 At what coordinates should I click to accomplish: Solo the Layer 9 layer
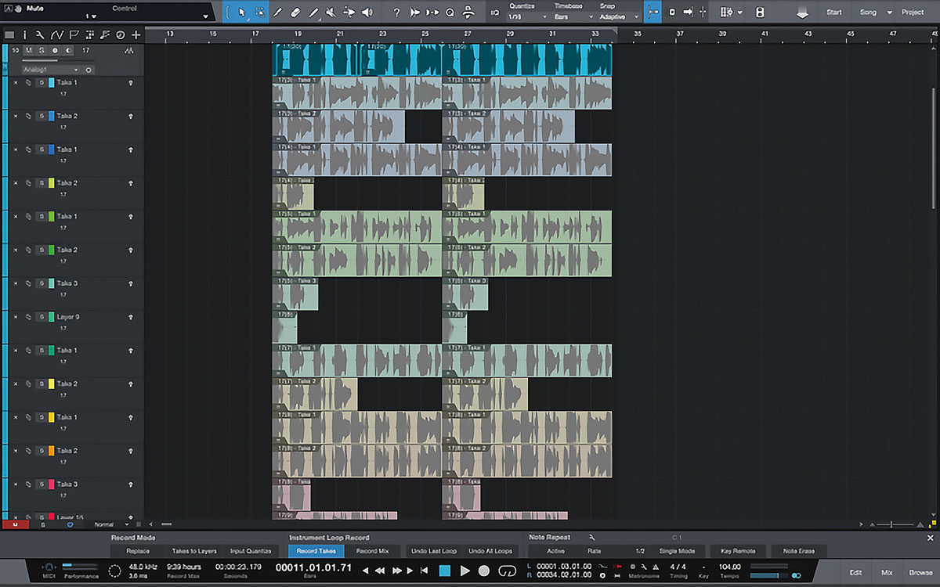pos(41,317)
